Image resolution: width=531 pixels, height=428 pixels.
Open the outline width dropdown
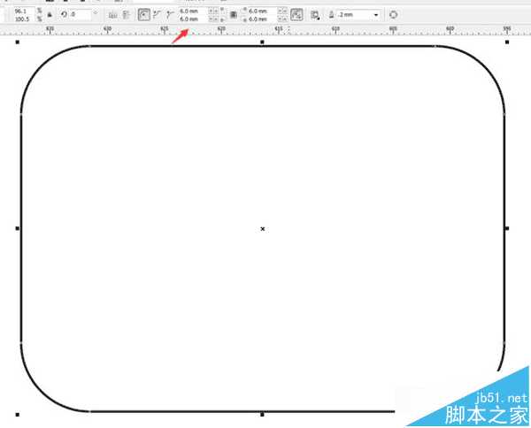point(377,15)
